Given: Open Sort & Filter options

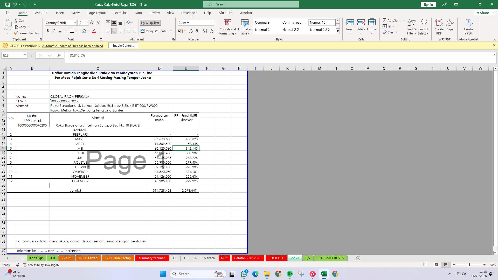Looking at the screenshot, I should click(x=412, y=27).
